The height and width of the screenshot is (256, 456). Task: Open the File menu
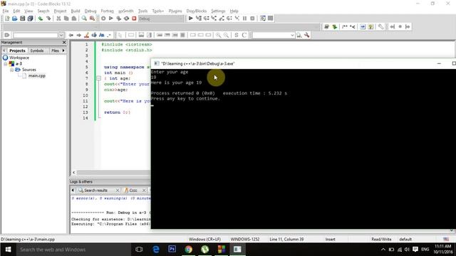(6, 11)
